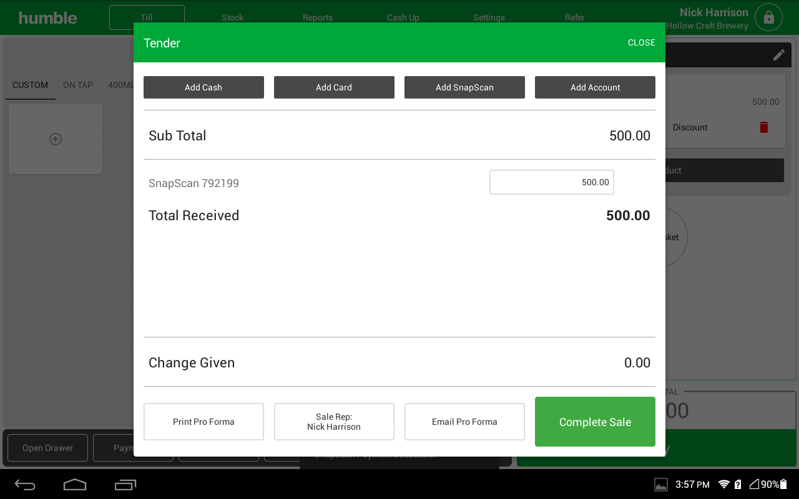Add a cash payment
Screen dimensions: 799x499
tap(203, 87)
